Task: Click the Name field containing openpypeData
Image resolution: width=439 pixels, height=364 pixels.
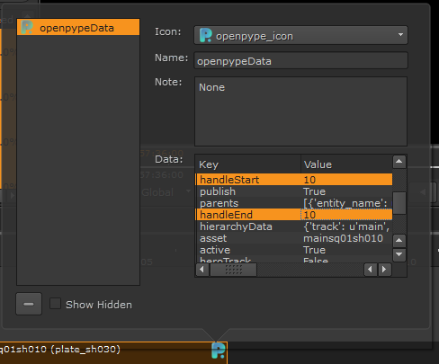Action: pyautogui.click(x=300, y=61)
